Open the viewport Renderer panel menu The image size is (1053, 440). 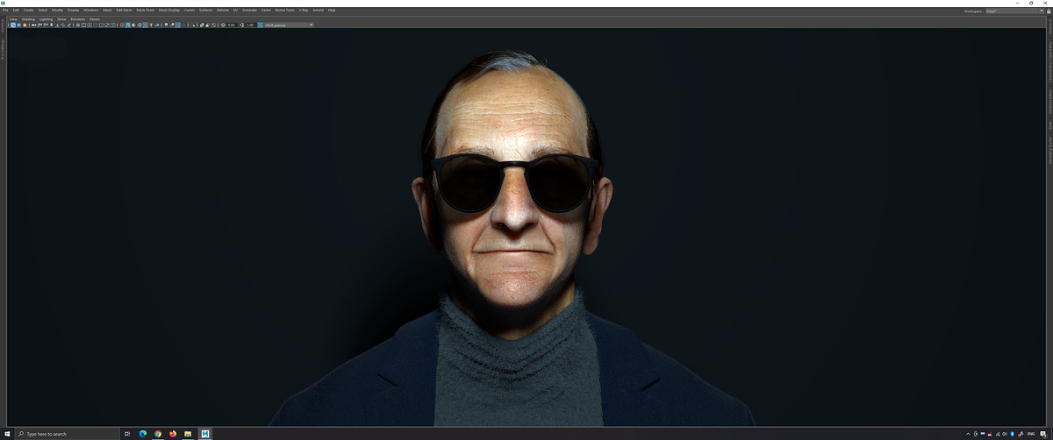(x=78, y=18)
